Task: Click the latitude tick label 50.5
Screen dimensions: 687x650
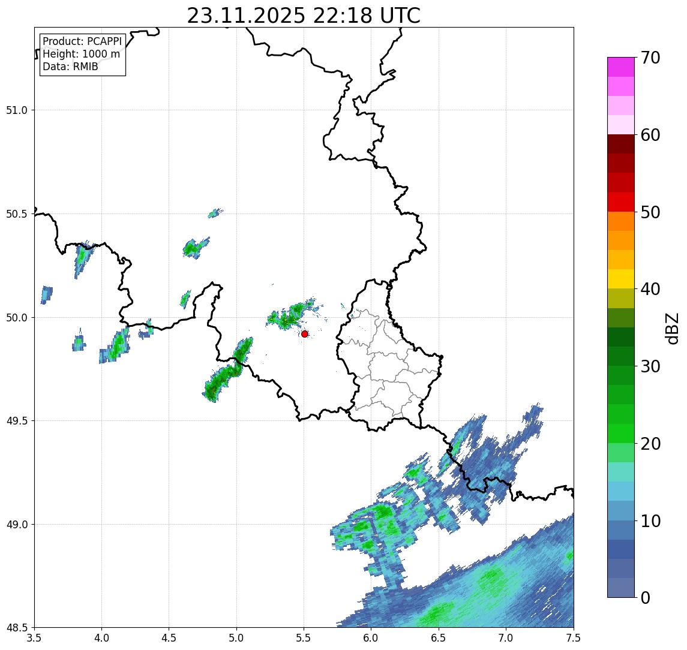Action: (x=17, y=214)
